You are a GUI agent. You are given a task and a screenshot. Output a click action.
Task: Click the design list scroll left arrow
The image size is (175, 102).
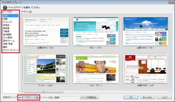tap(22, 92)
